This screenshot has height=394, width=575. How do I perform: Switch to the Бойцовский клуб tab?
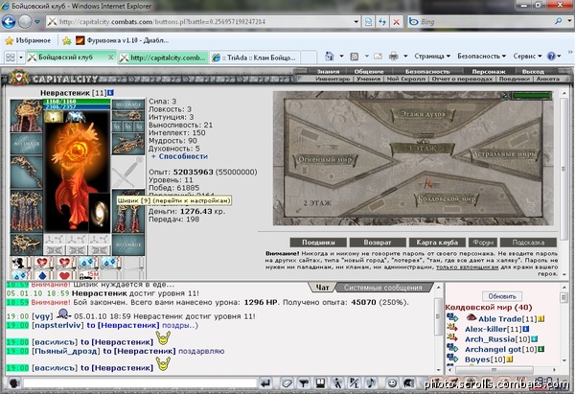pos(66,58)
